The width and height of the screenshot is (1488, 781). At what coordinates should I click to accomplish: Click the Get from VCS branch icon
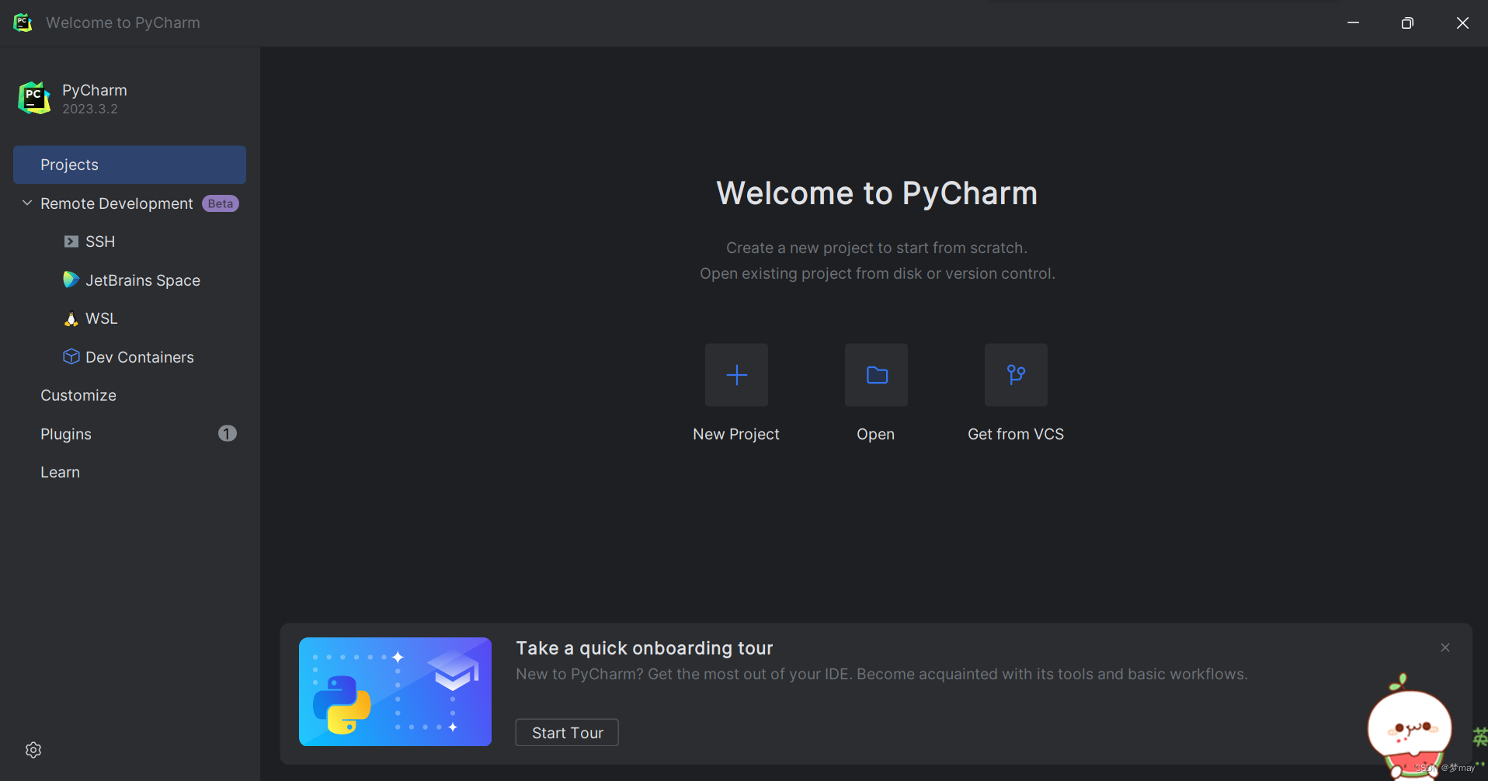tap(1016, 375)
